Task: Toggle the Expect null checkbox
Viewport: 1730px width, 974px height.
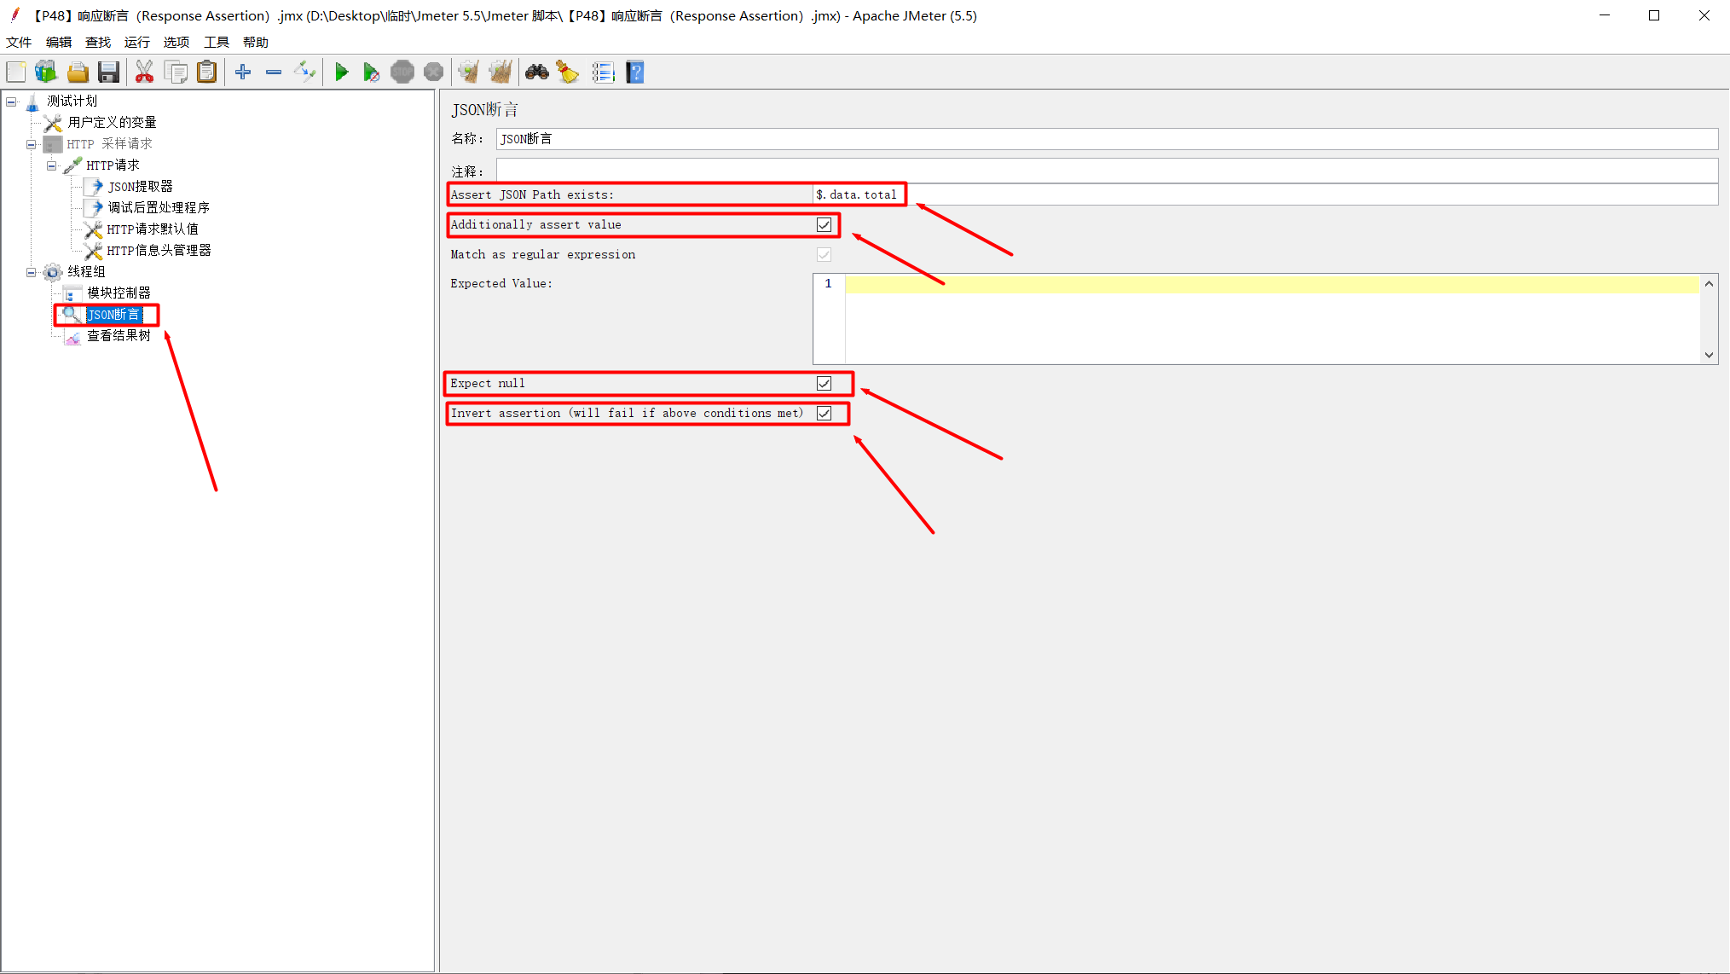Action: click(824, 384)
